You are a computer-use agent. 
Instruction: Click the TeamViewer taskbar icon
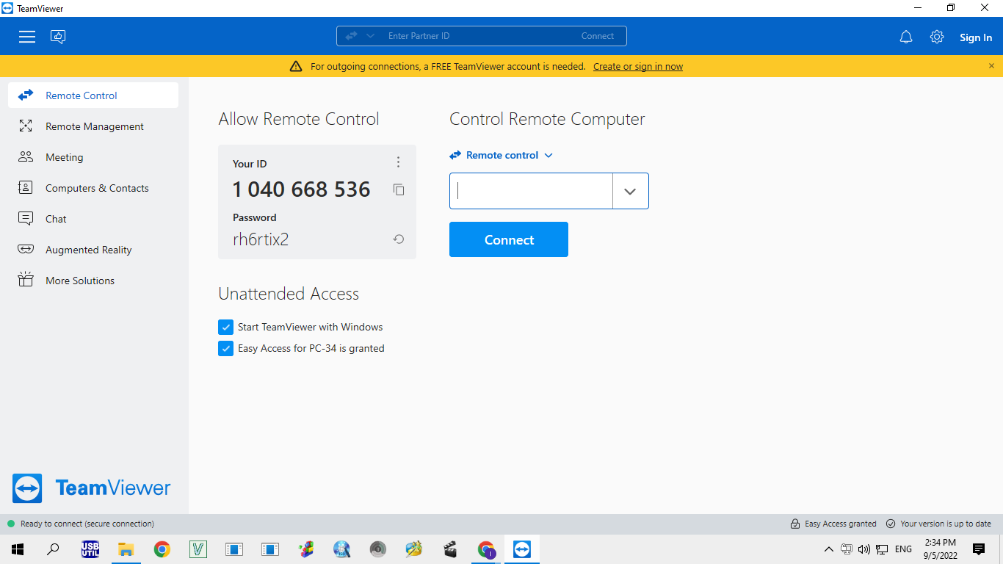(x=522, y=549)
